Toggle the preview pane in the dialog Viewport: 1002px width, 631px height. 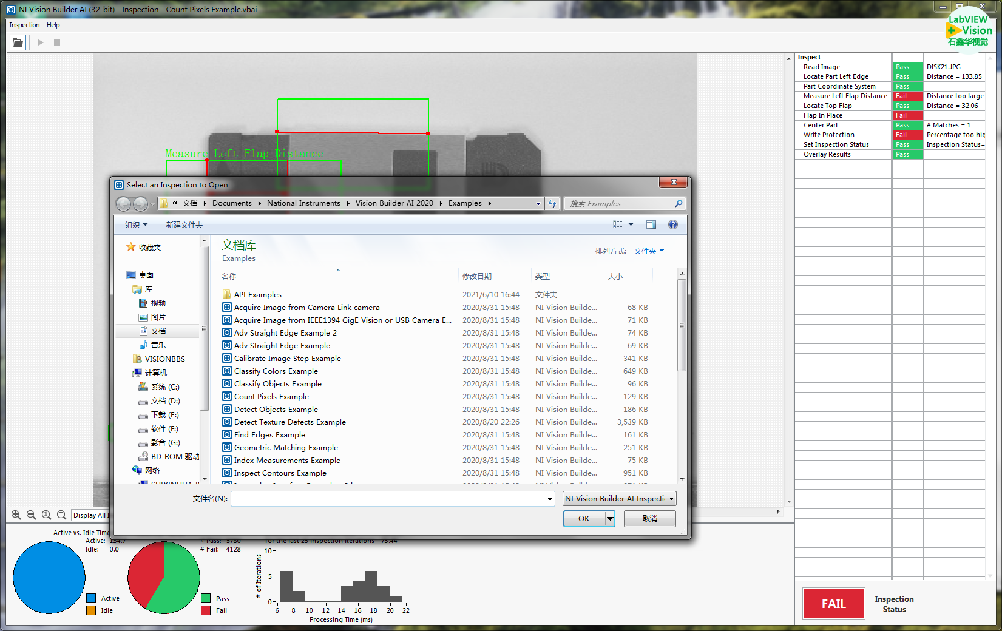[651, 224]
